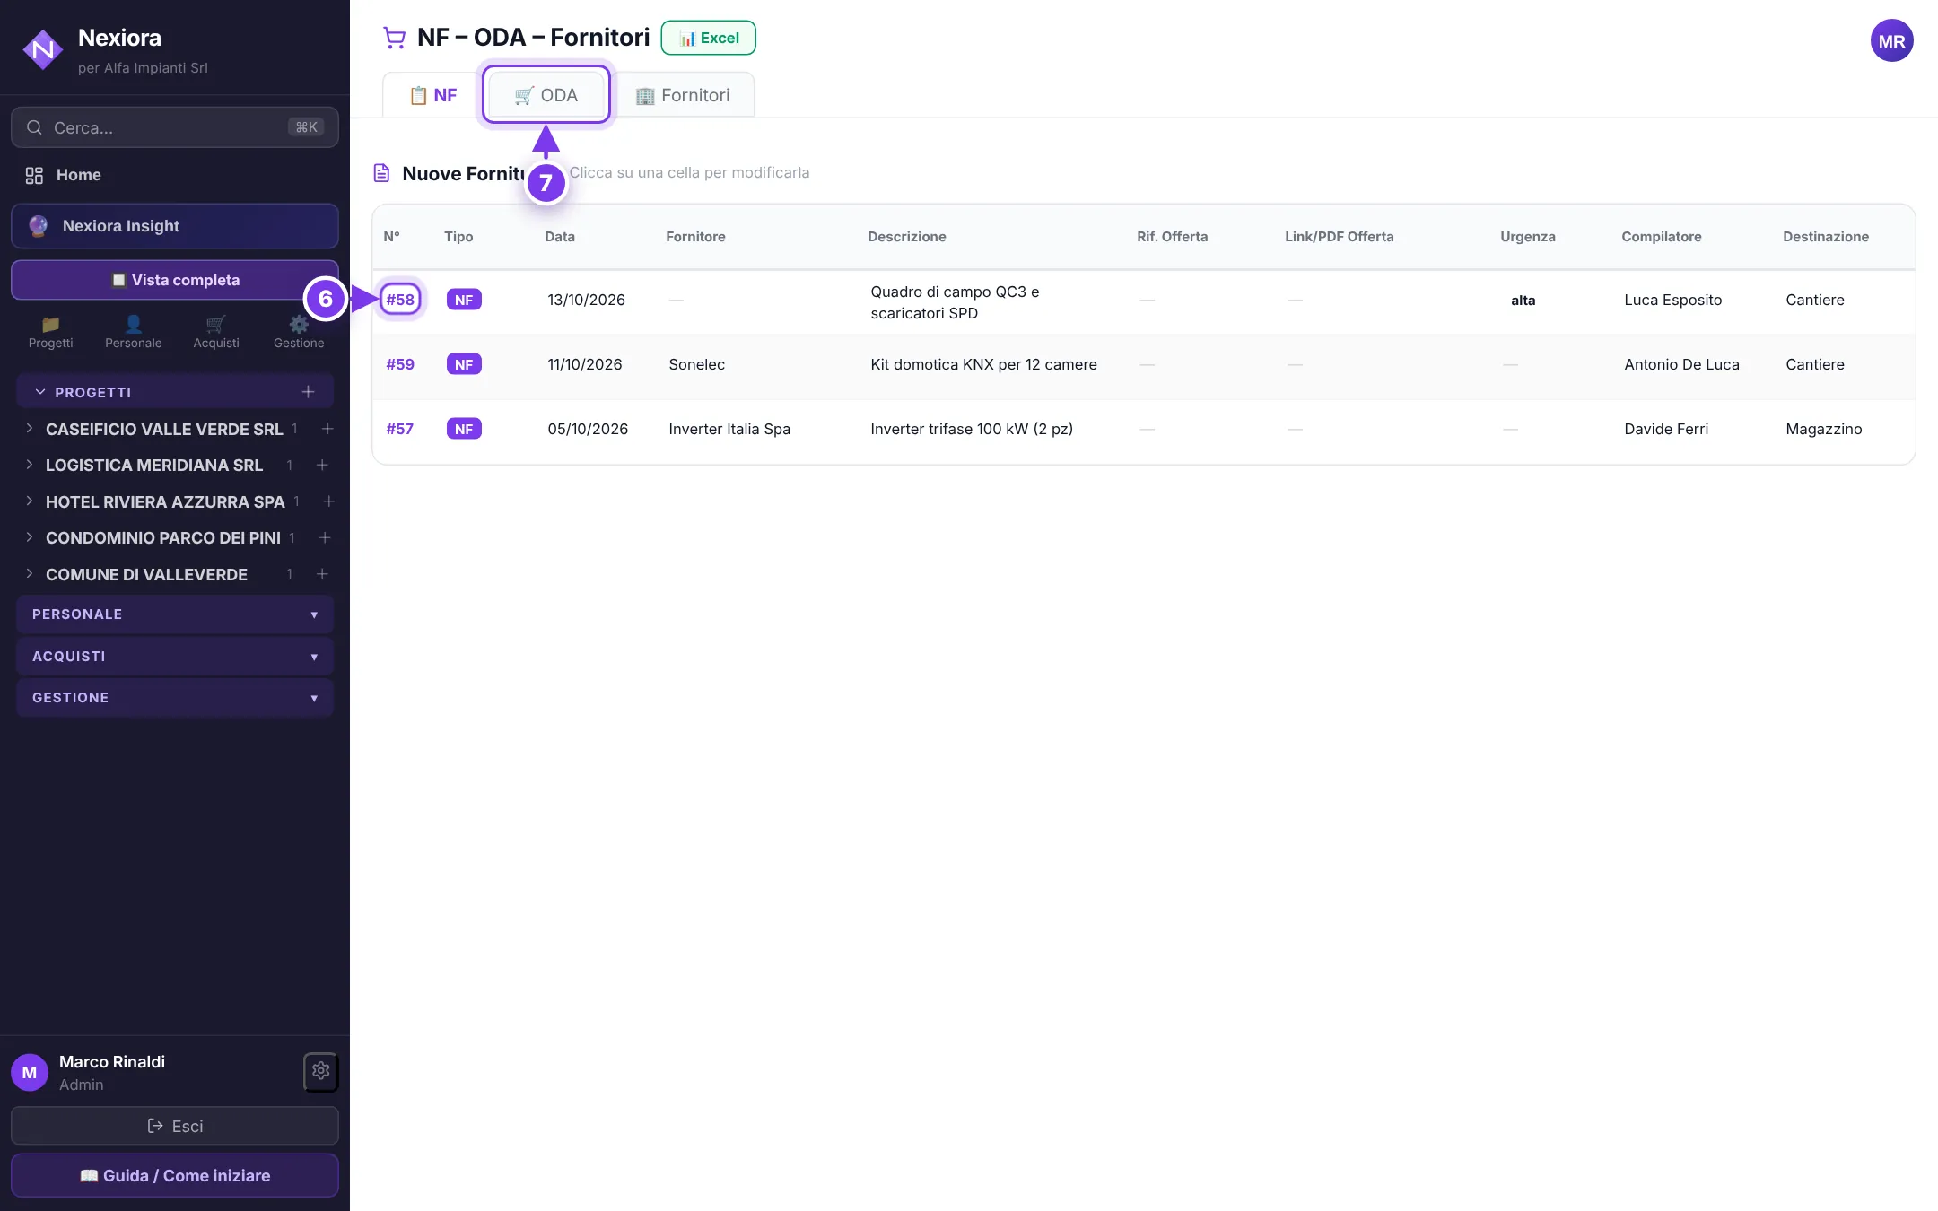
Task: Click the Vista completa button
Action: point(175,280)
